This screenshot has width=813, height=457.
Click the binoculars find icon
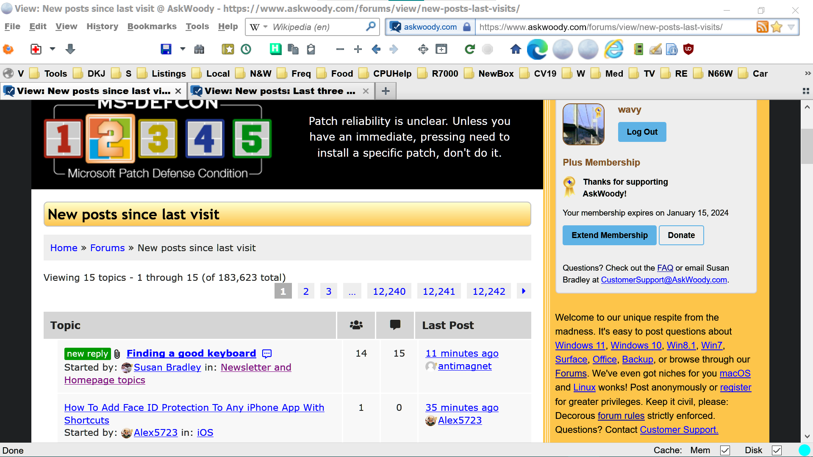click(199, 49)
